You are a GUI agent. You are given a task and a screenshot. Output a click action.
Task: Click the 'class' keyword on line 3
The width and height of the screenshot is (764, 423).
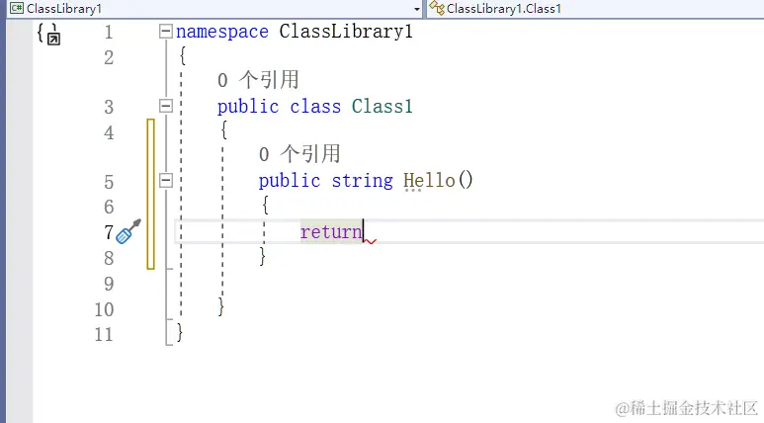click(x=315, y=106)
